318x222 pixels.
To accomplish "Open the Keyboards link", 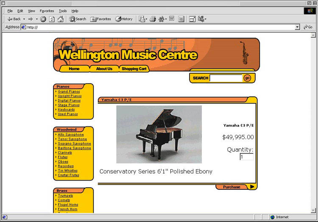I will [66, 110].
